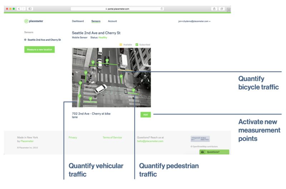The height and width of the screenshot is (189, 286).
Task: Click the envelope icon in Questions widget
Action: point(202,152)
